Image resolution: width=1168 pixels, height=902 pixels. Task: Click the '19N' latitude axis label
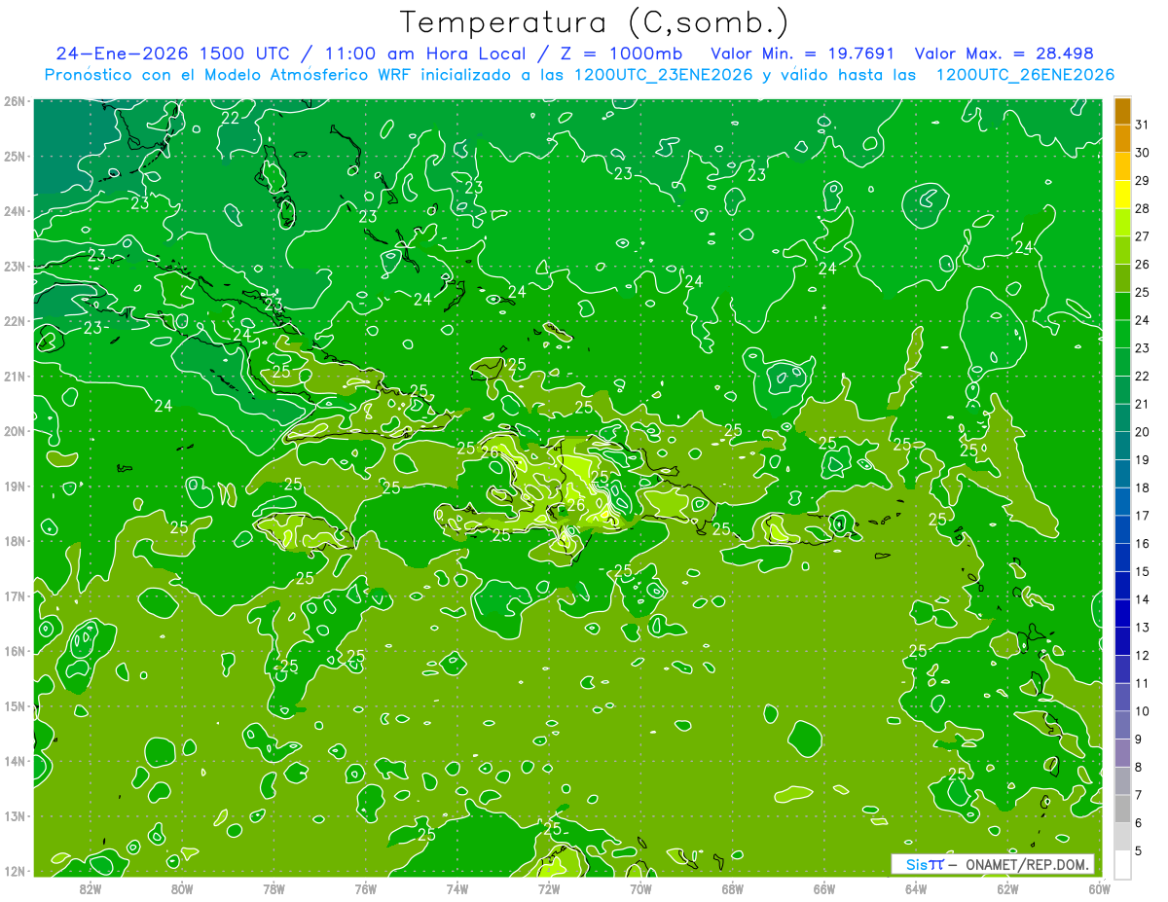click(x=15, y=487)
